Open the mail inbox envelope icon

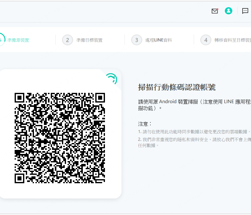(215, 11)
